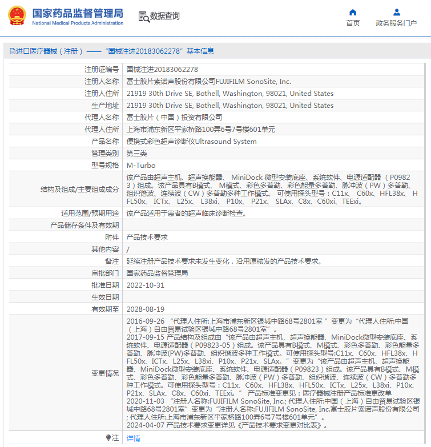This screenshot has width=431, height=447.
Task: Click product name 便携式彩色超声诊断仪Ultrasound System
Action: [192, 142]
